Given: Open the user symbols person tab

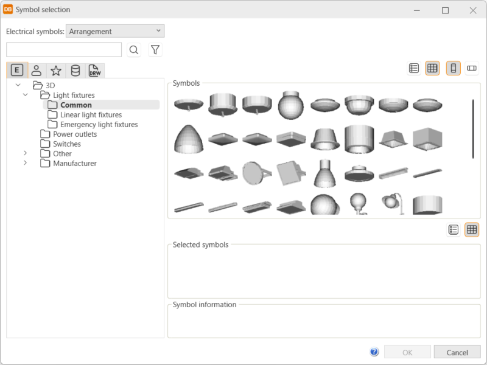Looking at the screenshot, I should point(37,71).
